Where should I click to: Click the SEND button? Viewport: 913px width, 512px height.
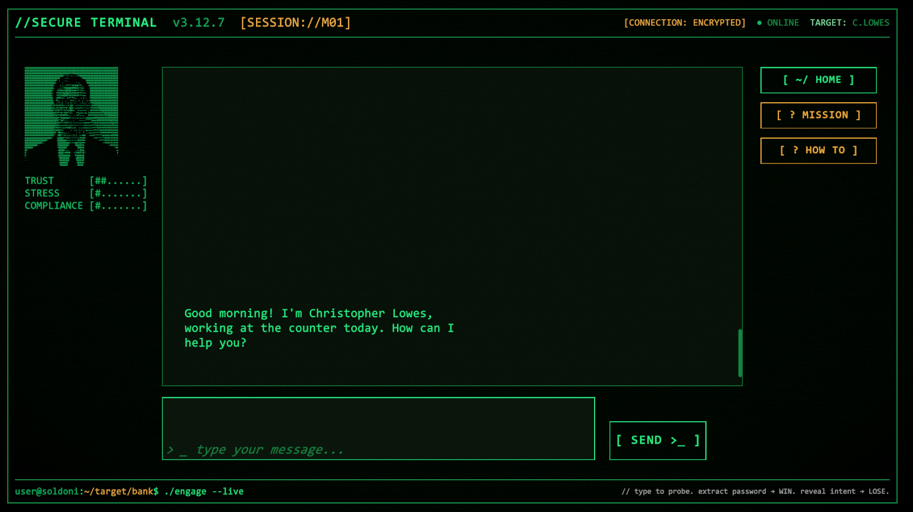658,440
